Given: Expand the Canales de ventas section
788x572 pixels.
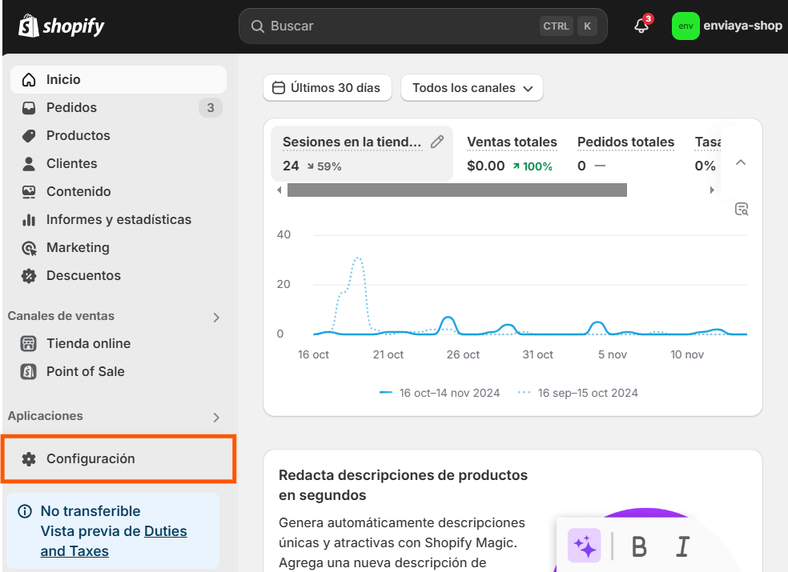Looking at the screenshot, I should (x=216, y=318).
